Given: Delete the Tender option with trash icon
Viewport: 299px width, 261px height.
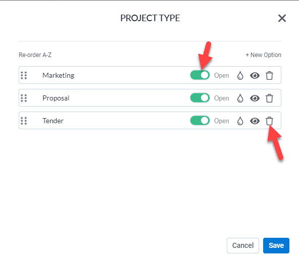Looking at the screenshot, I should 269,121.
